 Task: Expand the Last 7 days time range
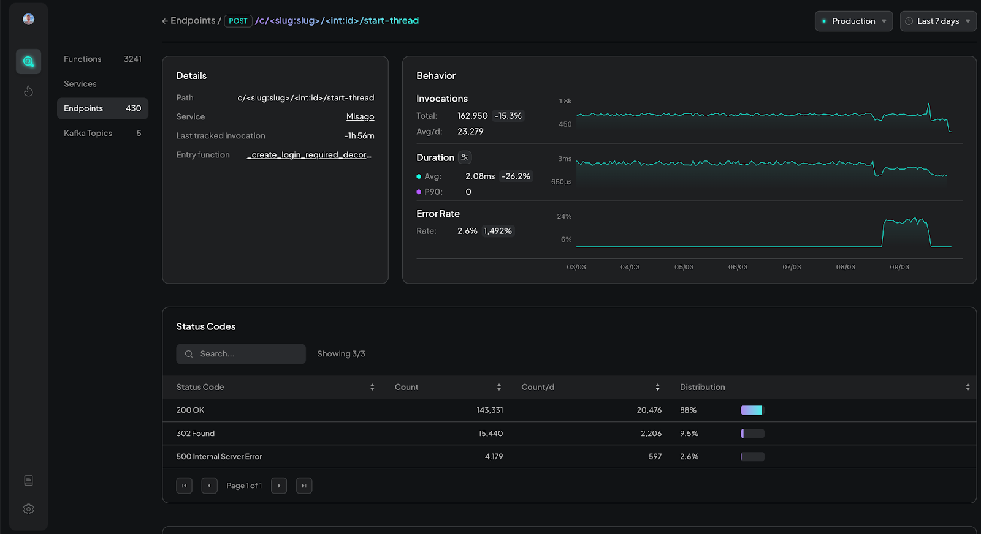[937, 21]
